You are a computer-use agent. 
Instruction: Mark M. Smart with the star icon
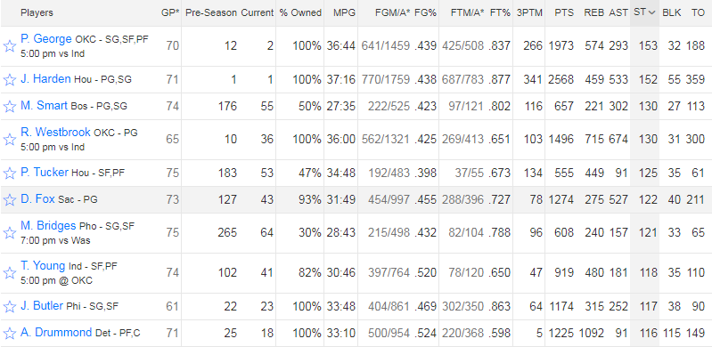tap(10, 107)
